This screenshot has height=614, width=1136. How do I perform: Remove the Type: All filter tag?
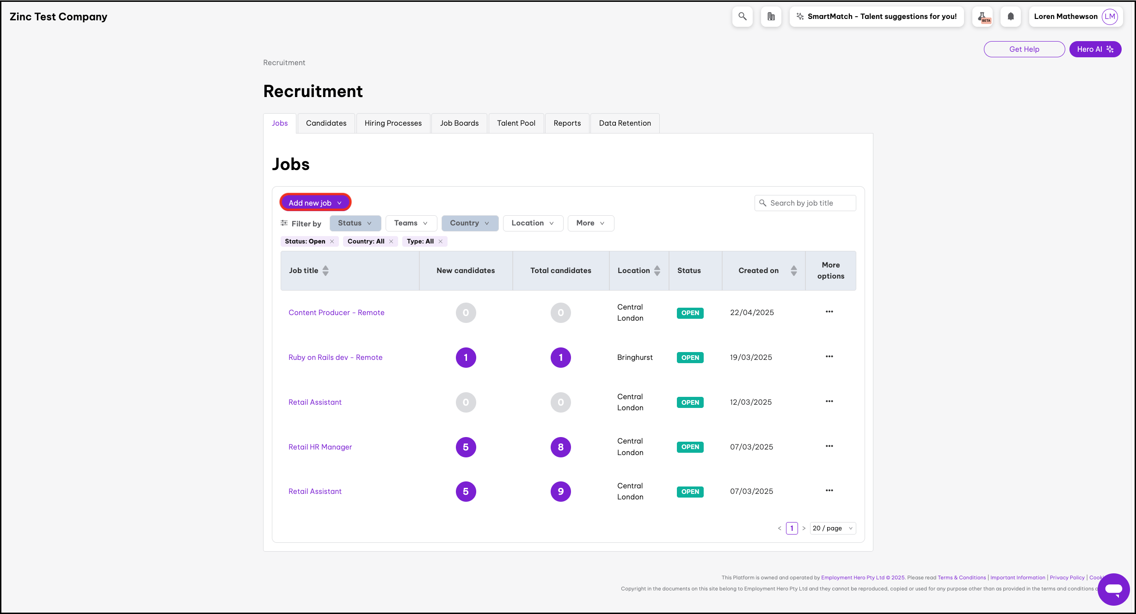pos(441,242)
